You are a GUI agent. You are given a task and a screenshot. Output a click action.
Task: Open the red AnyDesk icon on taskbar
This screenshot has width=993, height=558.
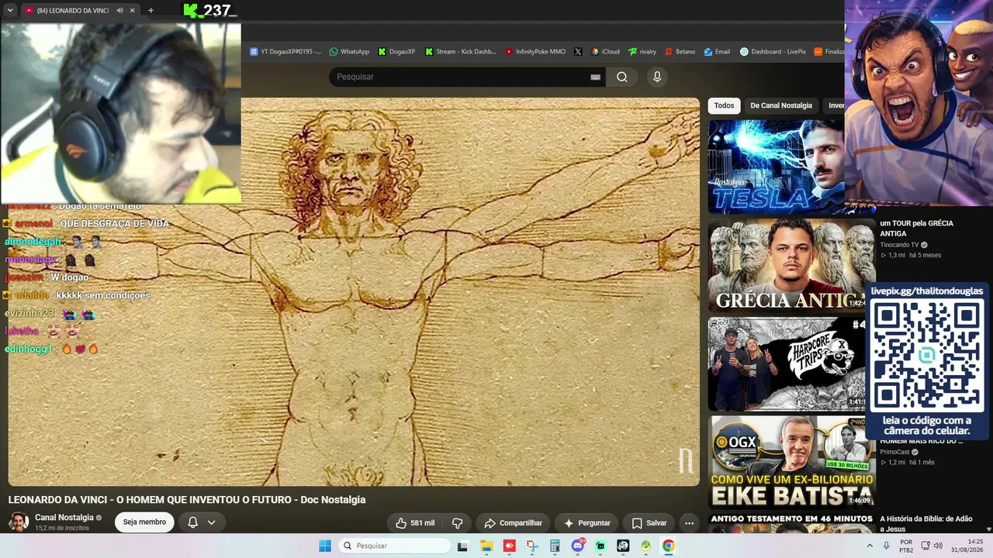click(509, 546)
